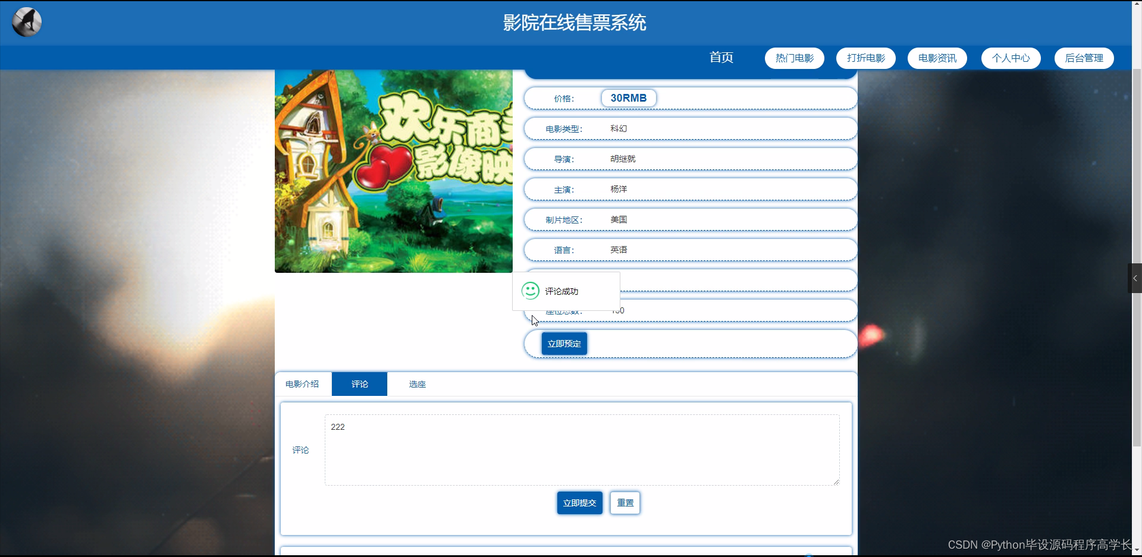1142x557 pixels.
Task: Switch to the 选座 seat selection tab
Action: [418, 383]
